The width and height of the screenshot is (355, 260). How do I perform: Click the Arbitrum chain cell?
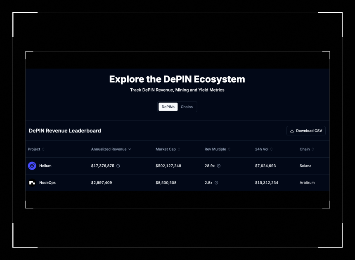coord(307,182)
